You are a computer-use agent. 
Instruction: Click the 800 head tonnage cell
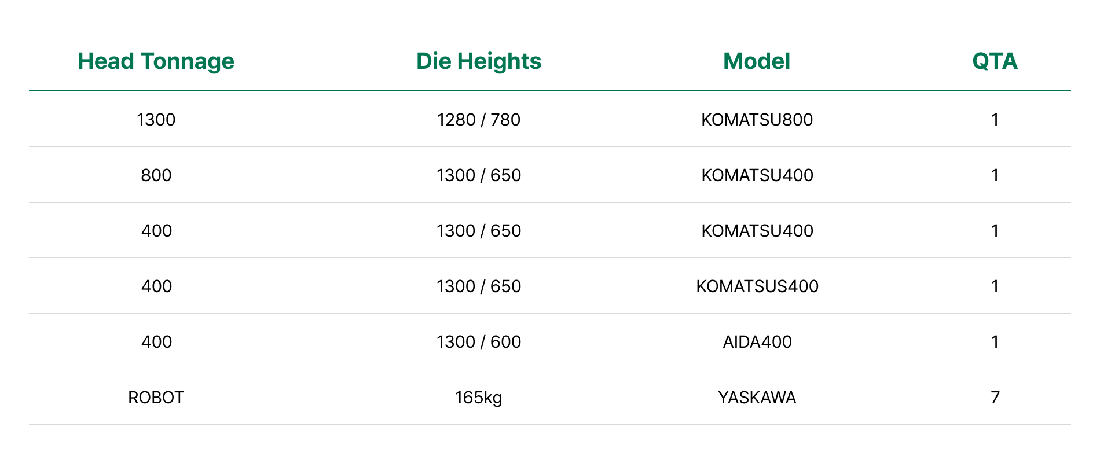click(156, 175)
